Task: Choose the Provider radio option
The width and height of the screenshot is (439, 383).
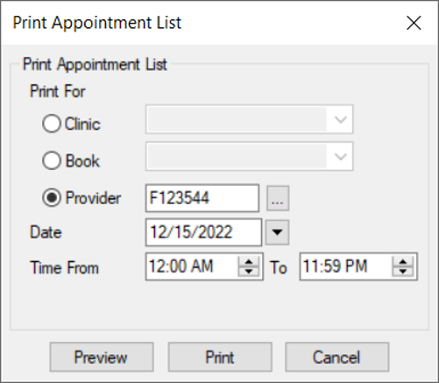Action: coord(52,198)
